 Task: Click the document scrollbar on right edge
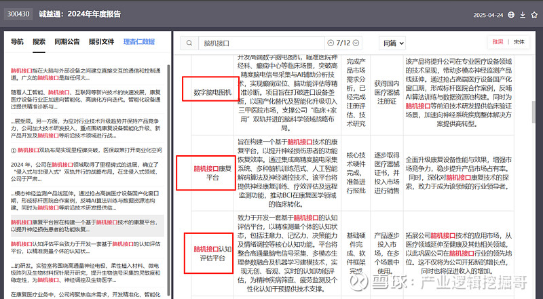[533, 113]
